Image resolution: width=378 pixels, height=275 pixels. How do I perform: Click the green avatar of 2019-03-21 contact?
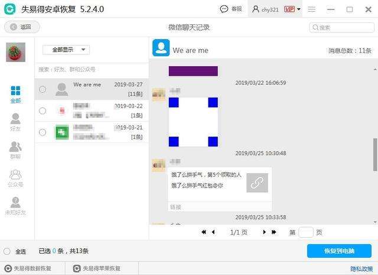[x=62, y=132]
